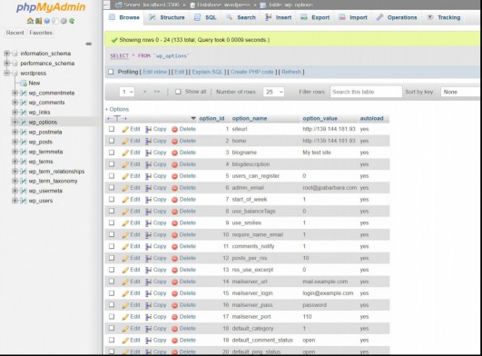The image size is (482, 356).
Task: Click the red Delete icon for comments_notify row
Action: coord(174,247)
